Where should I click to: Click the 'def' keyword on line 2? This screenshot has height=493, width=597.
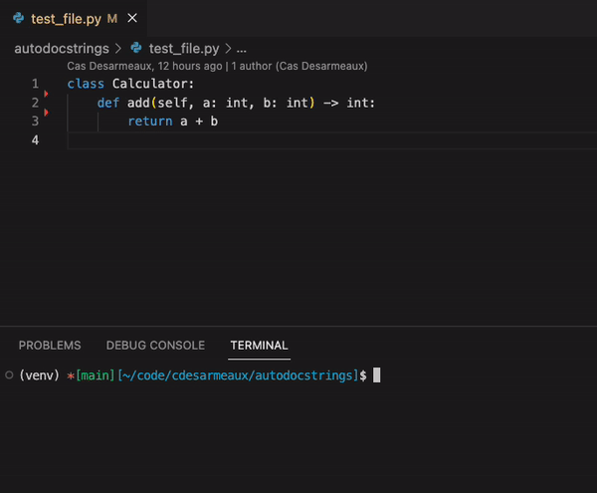[108, 103]
